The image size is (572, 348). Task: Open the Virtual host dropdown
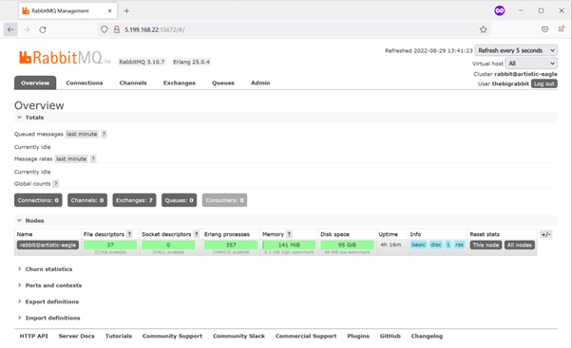pyautogui.click(x=531, y=64)
